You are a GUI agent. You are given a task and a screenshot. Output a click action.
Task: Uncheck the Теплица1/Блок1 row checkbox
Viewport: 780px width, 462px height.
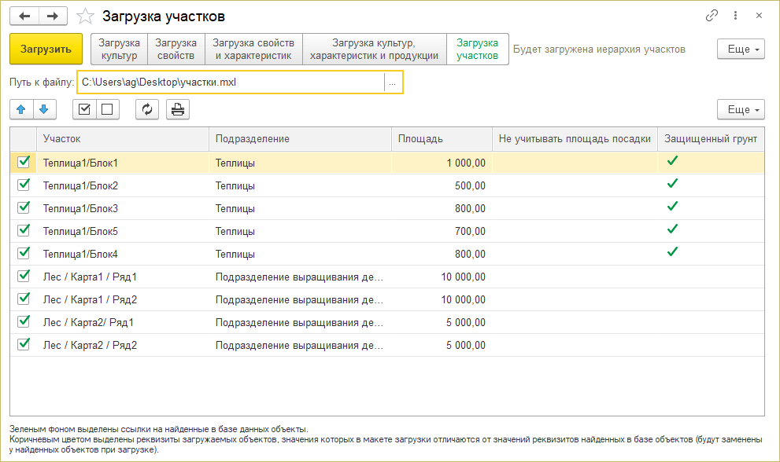[x=24, y=163]
